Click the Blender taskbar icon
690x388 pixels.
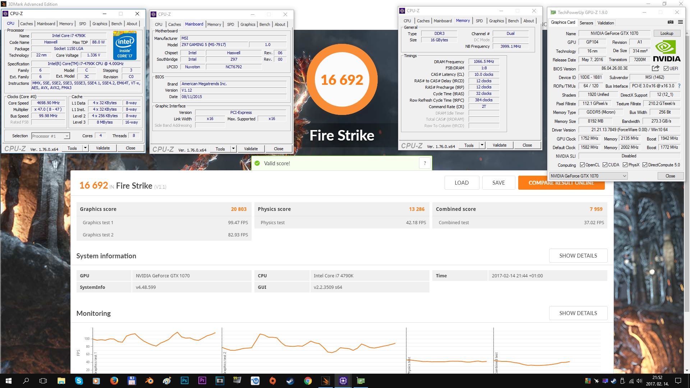coord(149,381)
